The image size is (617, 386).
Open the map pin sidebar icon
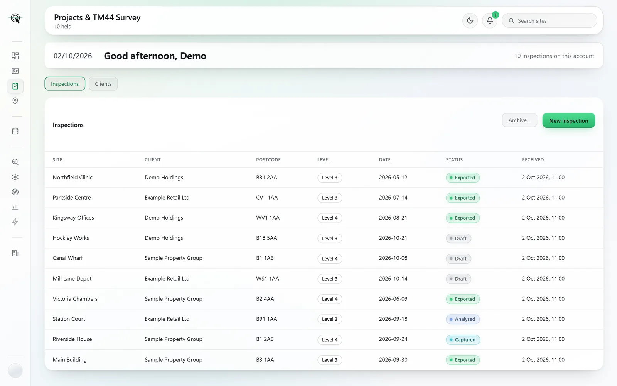click(15, 101)
